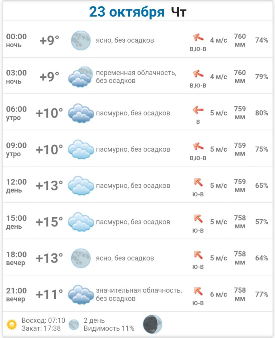
Task: Click the Видимость 11% text
Action: [x=109, y=328]
